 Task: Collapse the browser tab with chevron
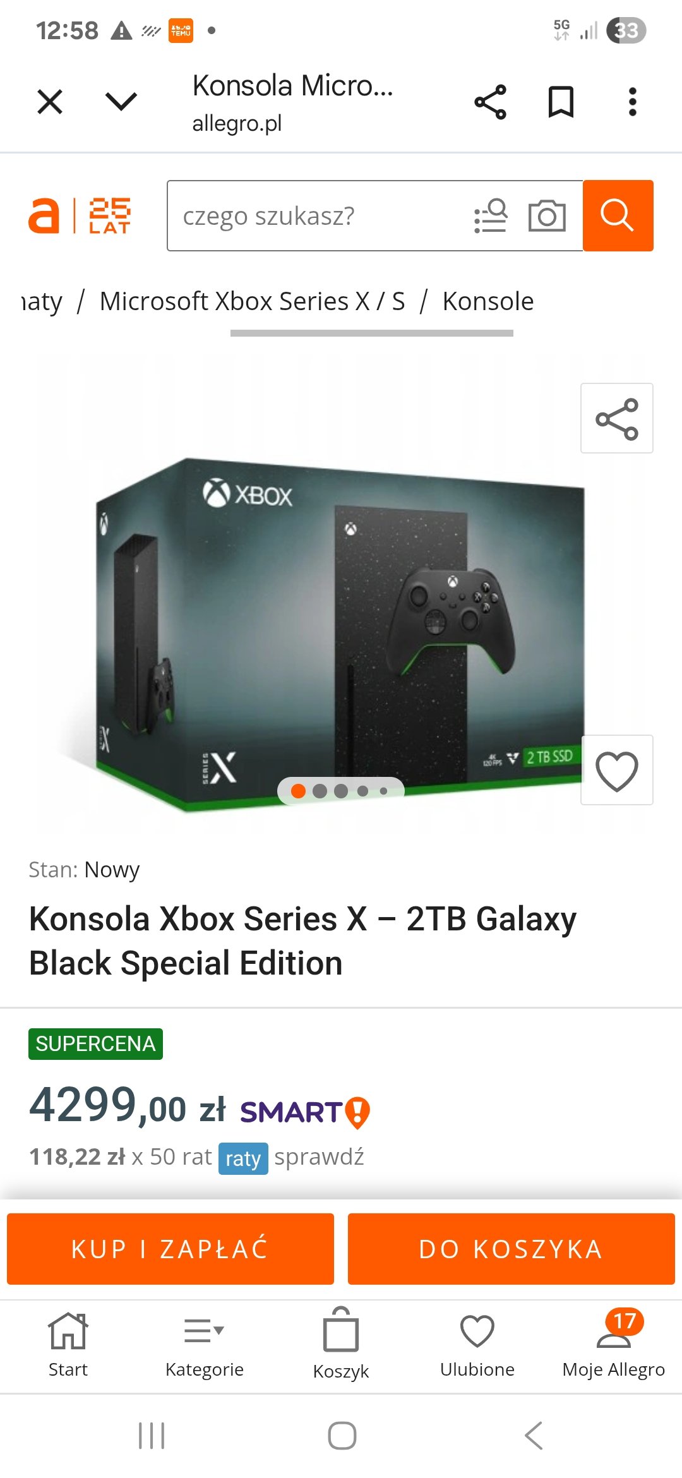click(121, 102)
